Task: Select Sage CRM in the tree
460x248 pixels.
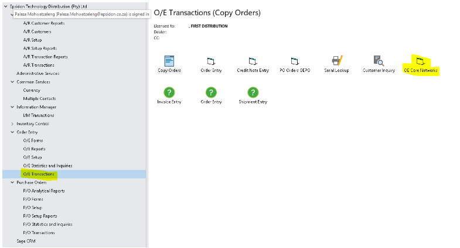Action: point(26,241)
